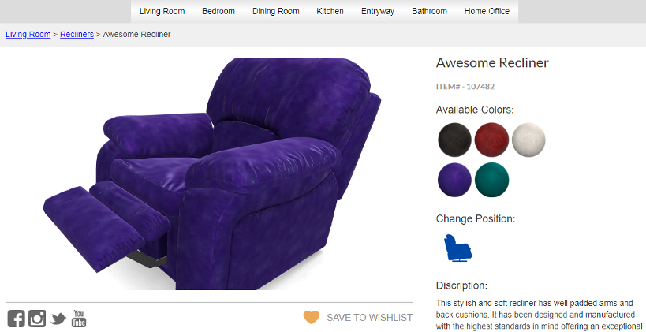Follow the Recliners breadcrumb link

coord(77,35)
